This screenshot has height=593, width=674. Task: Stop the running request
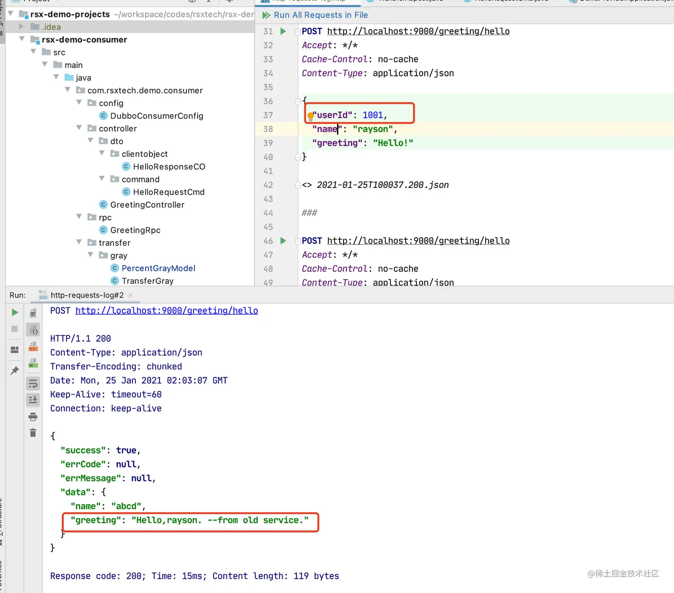pos(15,329)
